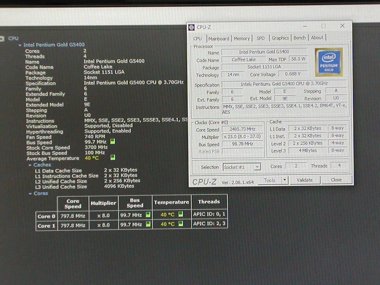Collapse the Intel Pentium Gold G5400 tree node

tap(20, 45)
